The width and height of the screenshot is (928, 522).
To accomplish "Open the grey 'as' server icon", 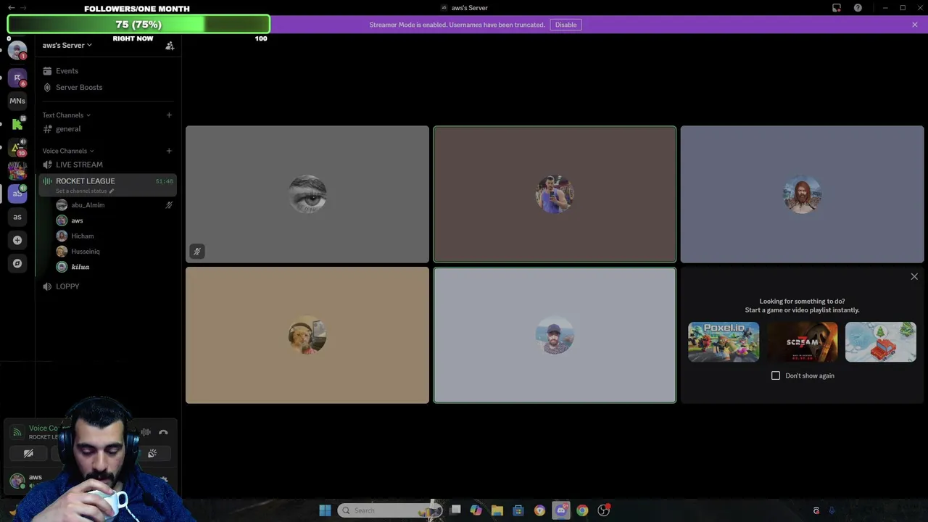I will 17,217.
